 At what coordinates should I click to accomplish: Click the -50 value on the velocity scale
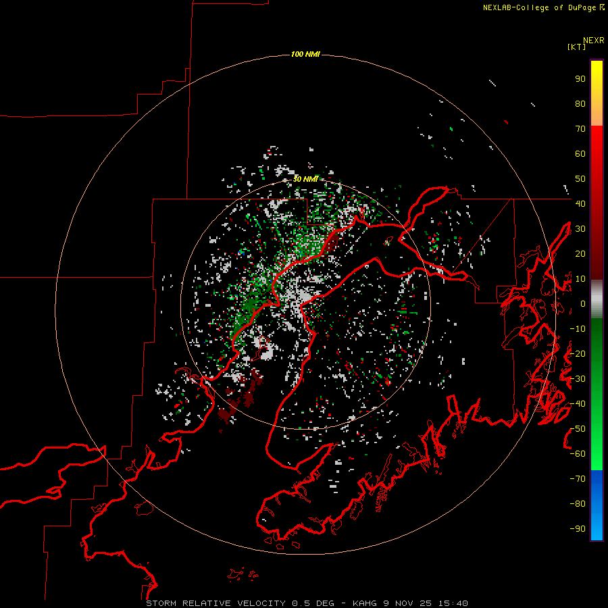(578, 429)
